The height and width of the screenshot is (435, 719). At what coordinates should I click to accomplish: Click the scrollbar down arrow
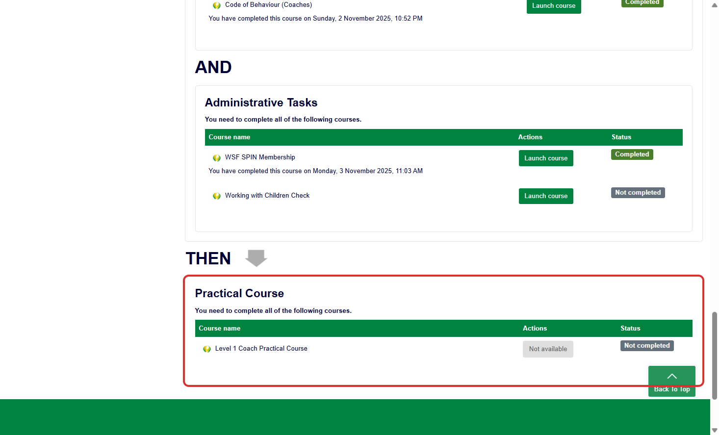(715, 430)
